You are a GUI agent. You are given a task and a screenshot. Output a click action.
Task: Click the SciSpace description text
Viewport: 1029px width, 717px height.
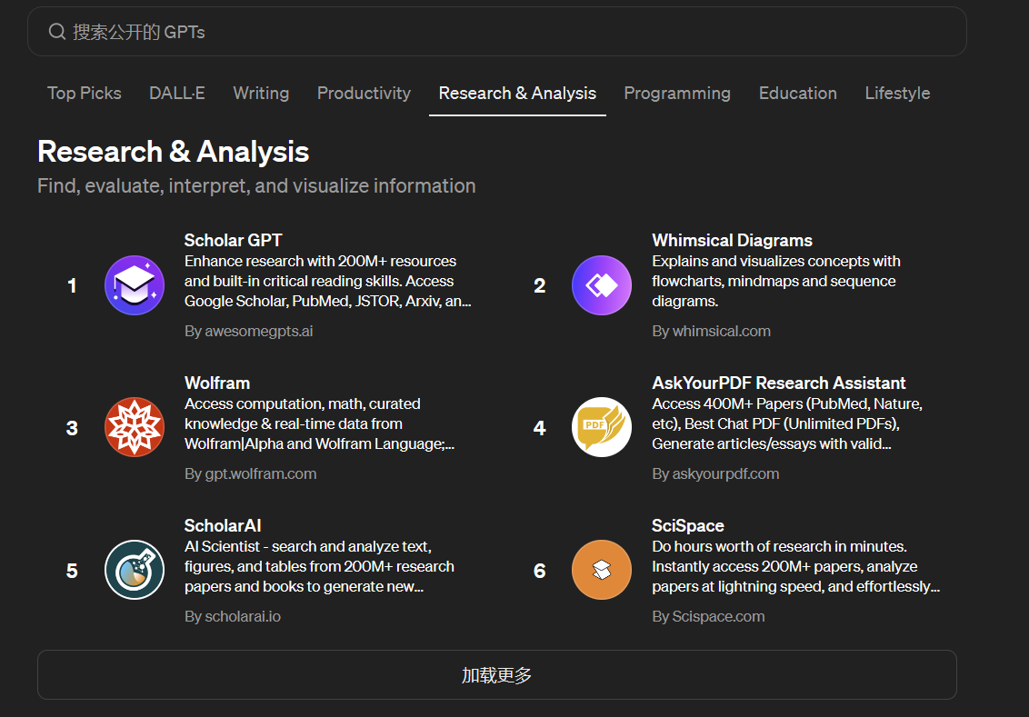click(795, 566)
